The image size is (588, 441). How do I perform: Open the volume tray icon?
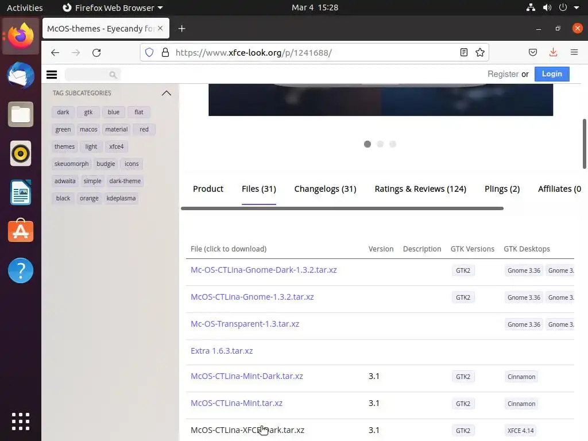pos(547,7)
